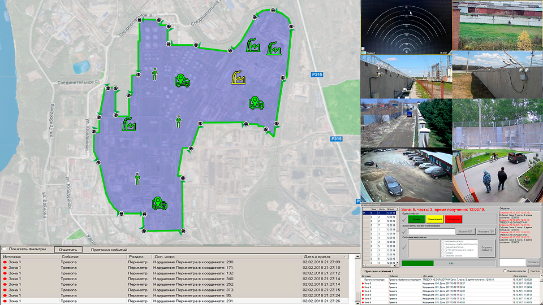Open the radar sweep camera view
This screenshot has height=305, width=543.
coord(406,27)
